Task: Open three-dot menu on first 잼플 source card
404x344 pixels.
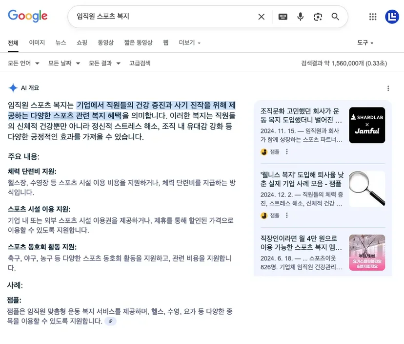Action: (x=287, y=151)
